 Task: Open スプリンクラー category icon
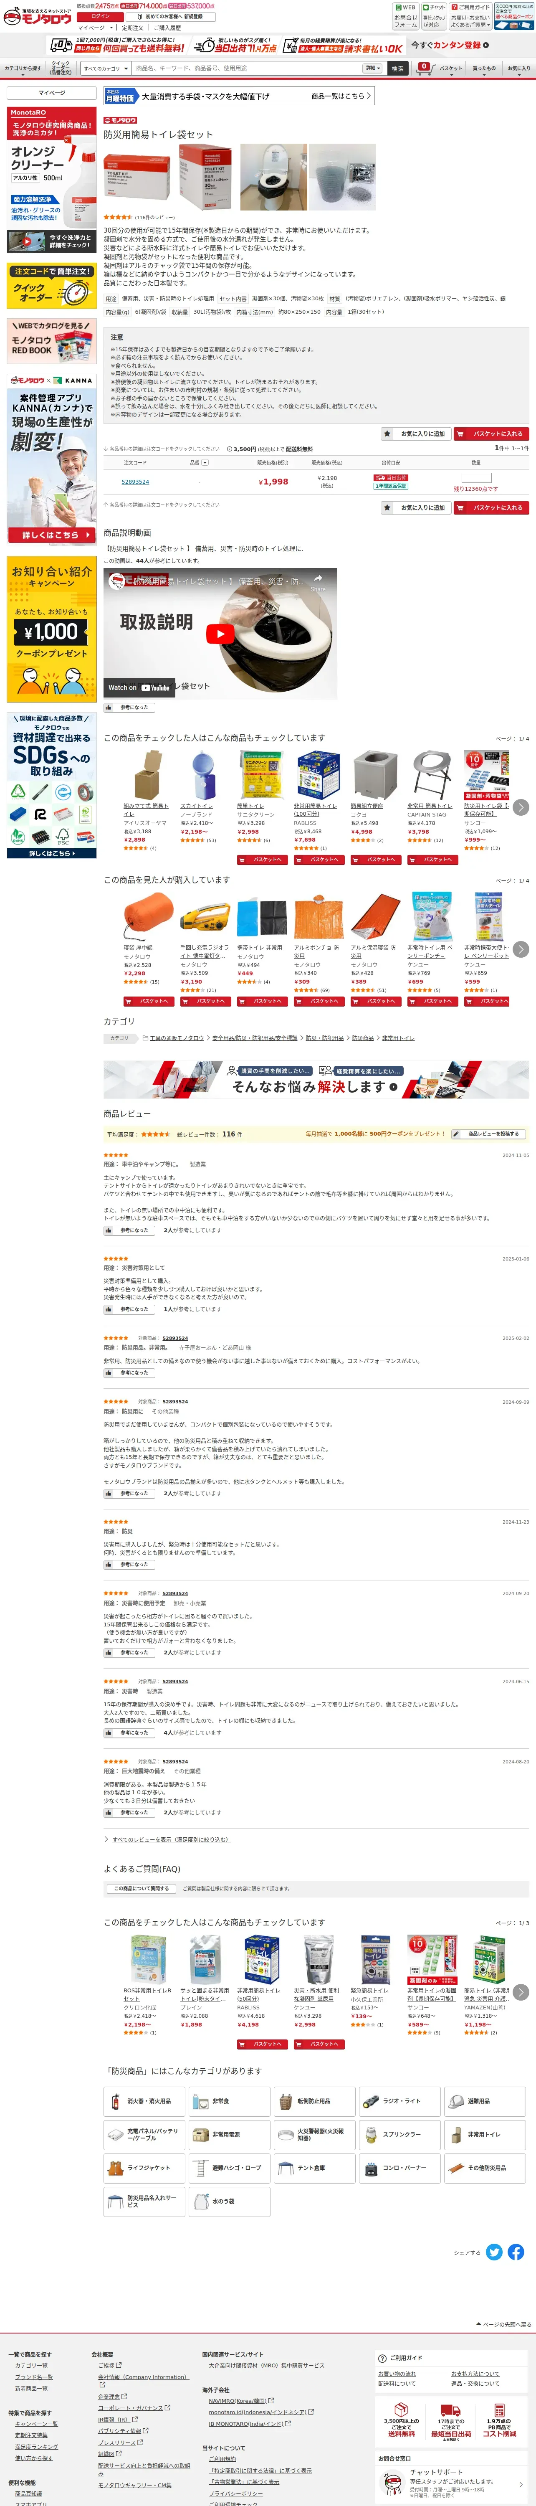tap(400, 2134)
